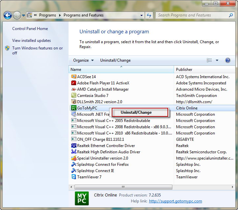Click the search magnifier icon
The width and height of the screenshot is (238, 210).
click(231, 15)
